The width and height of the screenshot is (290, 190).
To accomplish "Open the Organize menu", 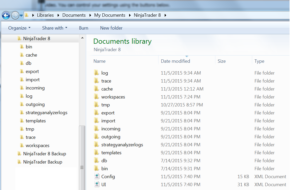I will tap(19, 28).
